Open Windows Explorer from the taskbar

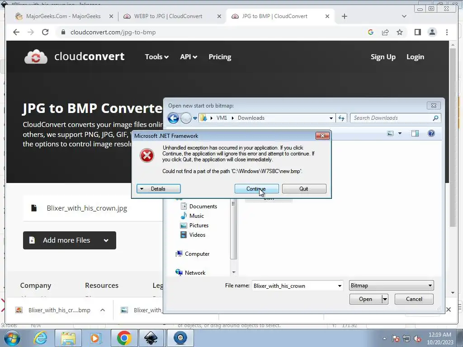point(68,338)
